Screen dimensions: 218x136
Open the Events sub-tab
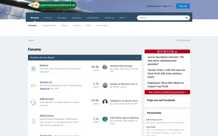click(x=65, y=25)
